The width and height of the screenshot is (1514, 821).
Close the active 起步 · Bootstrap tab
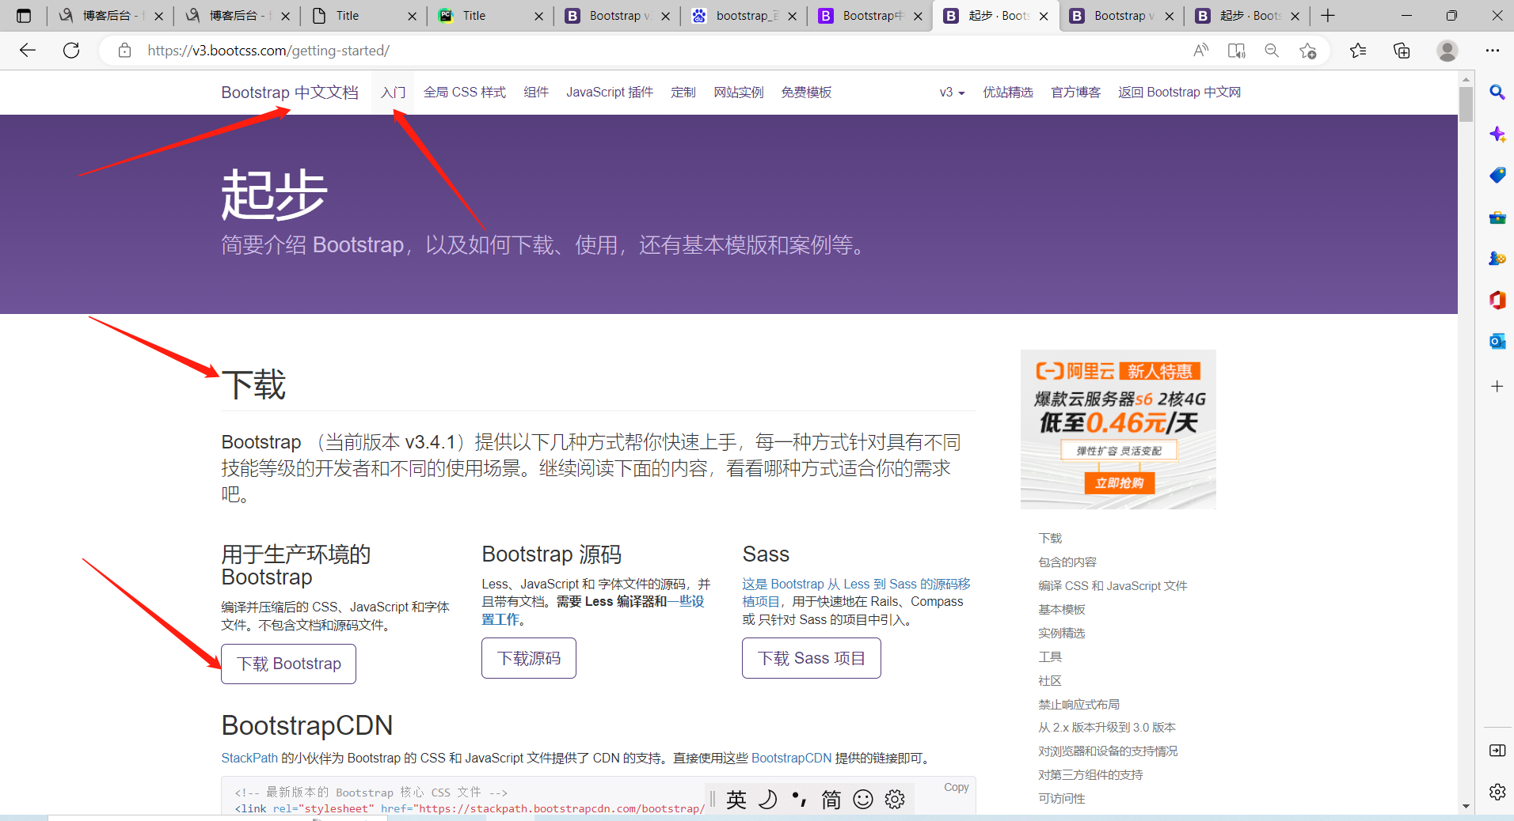tap(1044, 16)
